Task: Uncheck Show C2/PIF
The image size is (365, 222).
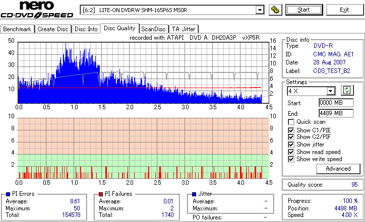Action: pos(291,137)
